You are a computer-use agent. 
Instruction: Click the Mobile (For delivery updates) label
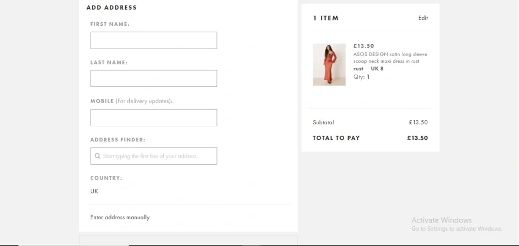pos(131,101)
